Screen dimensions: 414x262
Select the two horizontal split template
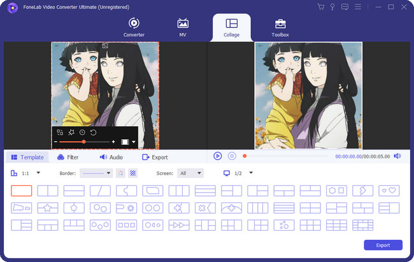(x=74, y=191)
